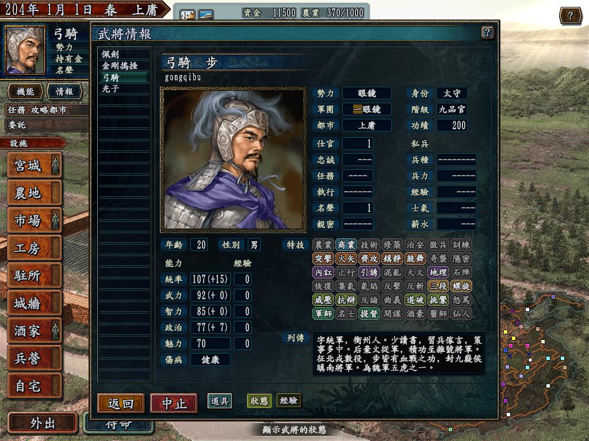589x441 pixels.
Task: Click the 中止 button
Action: [174, 404]
